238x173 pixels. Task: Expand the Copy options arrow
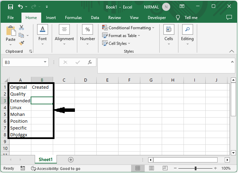tap(28, 35)
